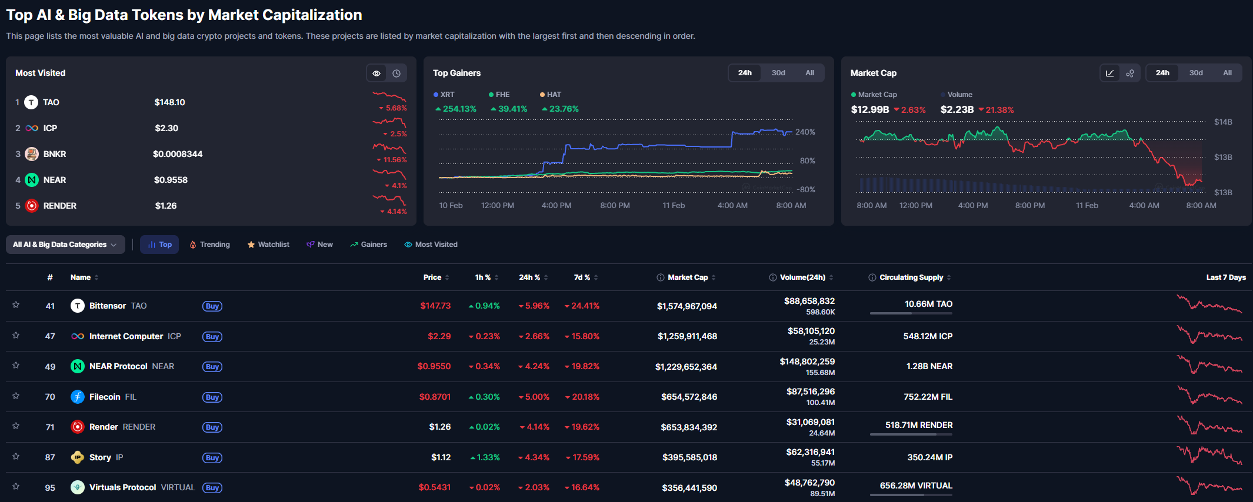
Task: Open the All AI & Big Data Categories dropdown
Action: pos(65,245)
